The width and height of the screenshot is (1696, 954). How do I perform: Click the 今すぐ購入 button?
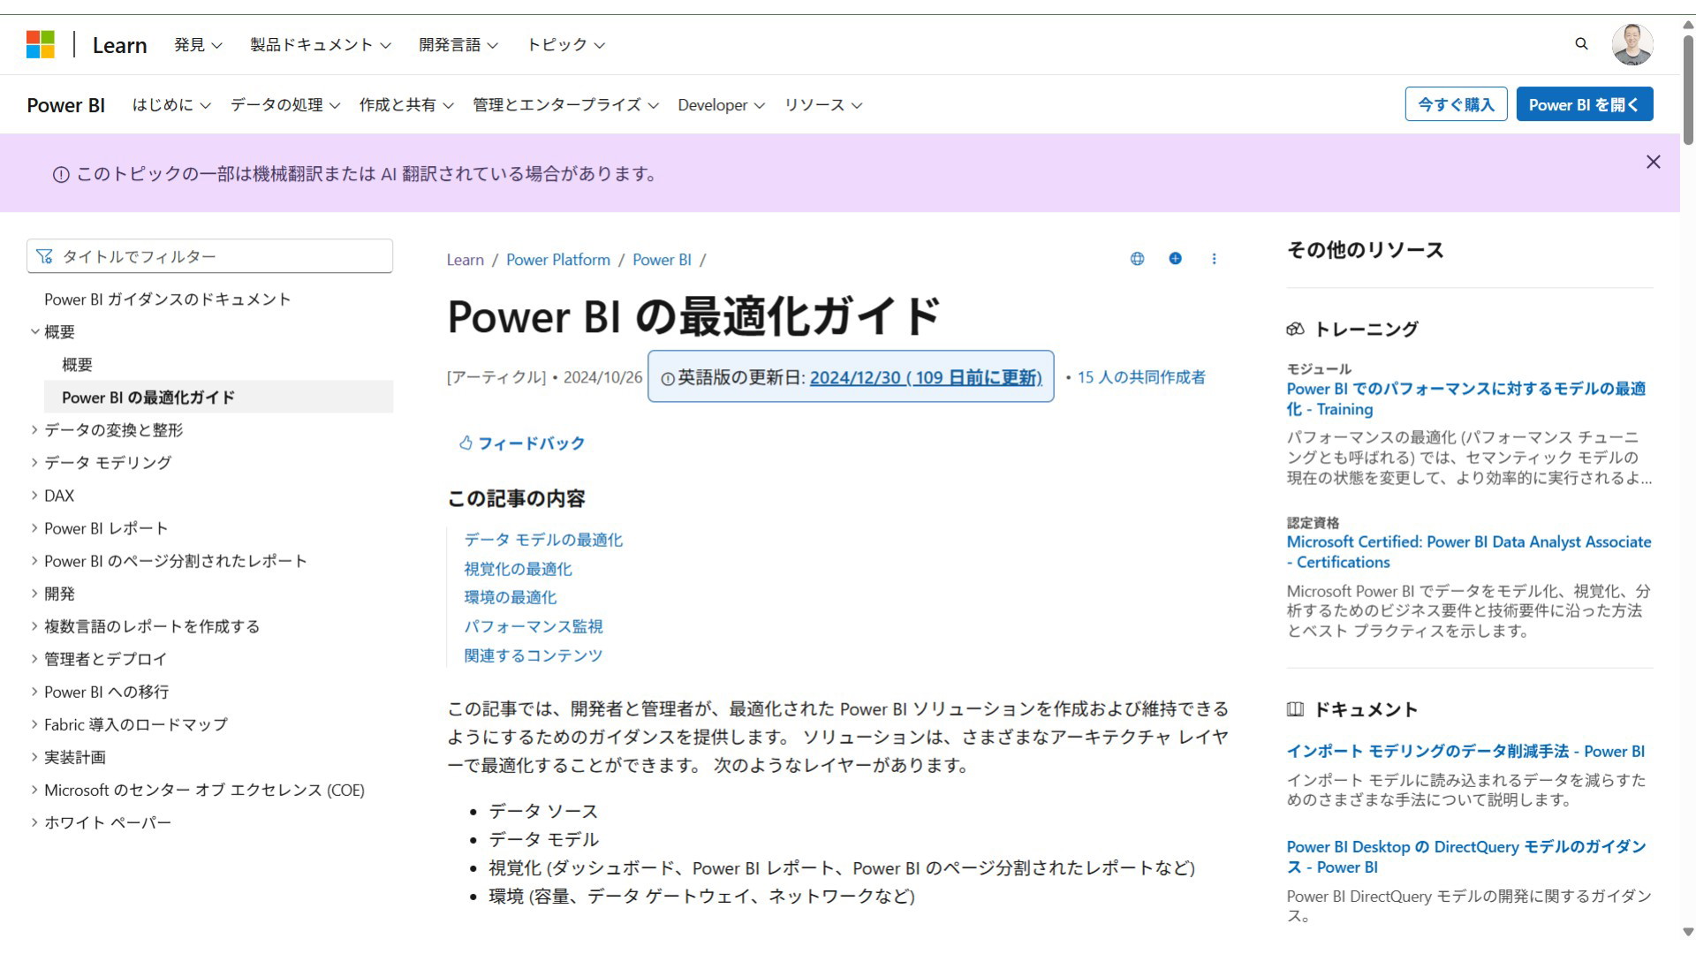[1456, 104]
